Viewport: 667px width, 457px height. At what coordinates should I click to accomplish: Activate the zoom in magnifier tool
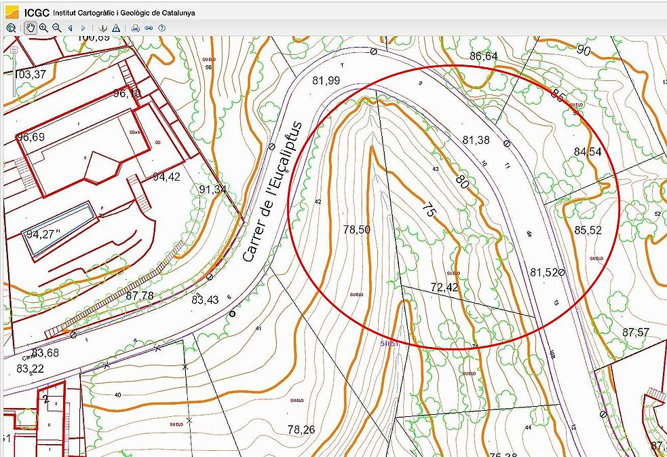click(x=43, y=28)
